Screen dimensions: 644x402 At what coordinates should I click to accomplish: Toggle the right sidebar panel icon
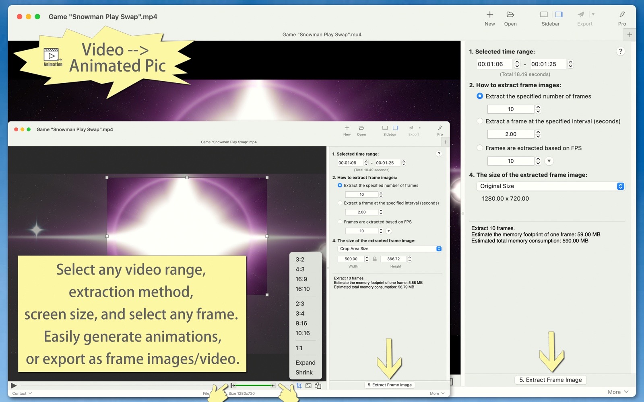[559, 14]
